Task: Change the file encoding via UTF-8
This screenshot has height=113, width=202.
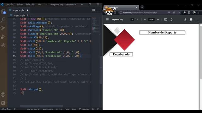Action: [59, 110]
